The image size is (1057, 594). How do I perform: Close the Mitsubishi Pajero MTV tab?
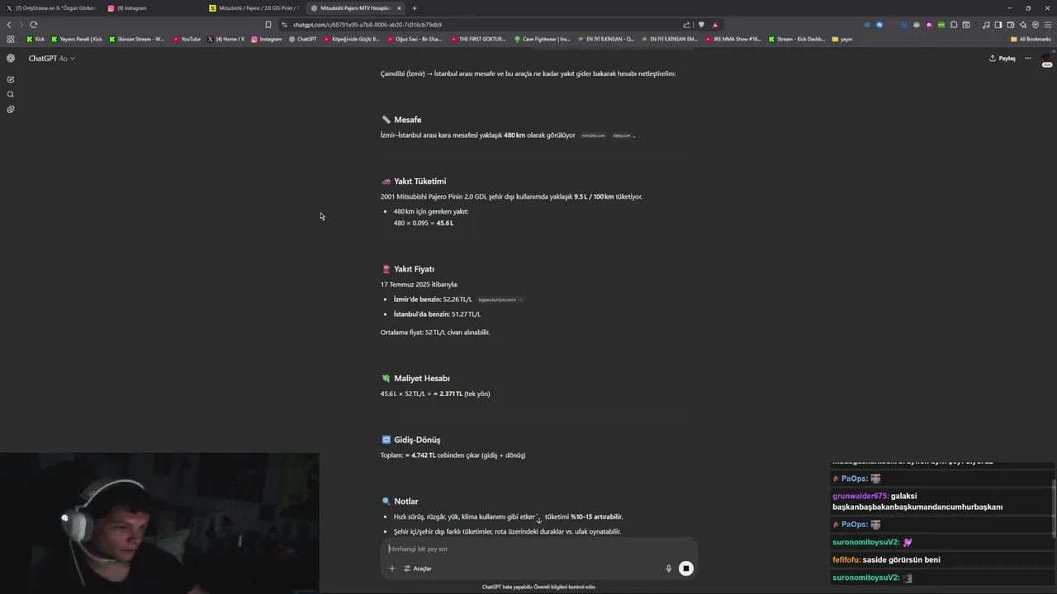[400, 8]
